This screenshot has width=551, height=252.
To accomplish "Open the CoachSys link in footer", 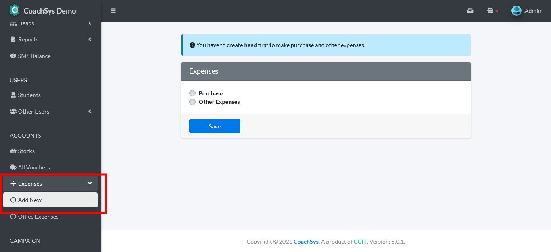I will click(x=306, y=242).
